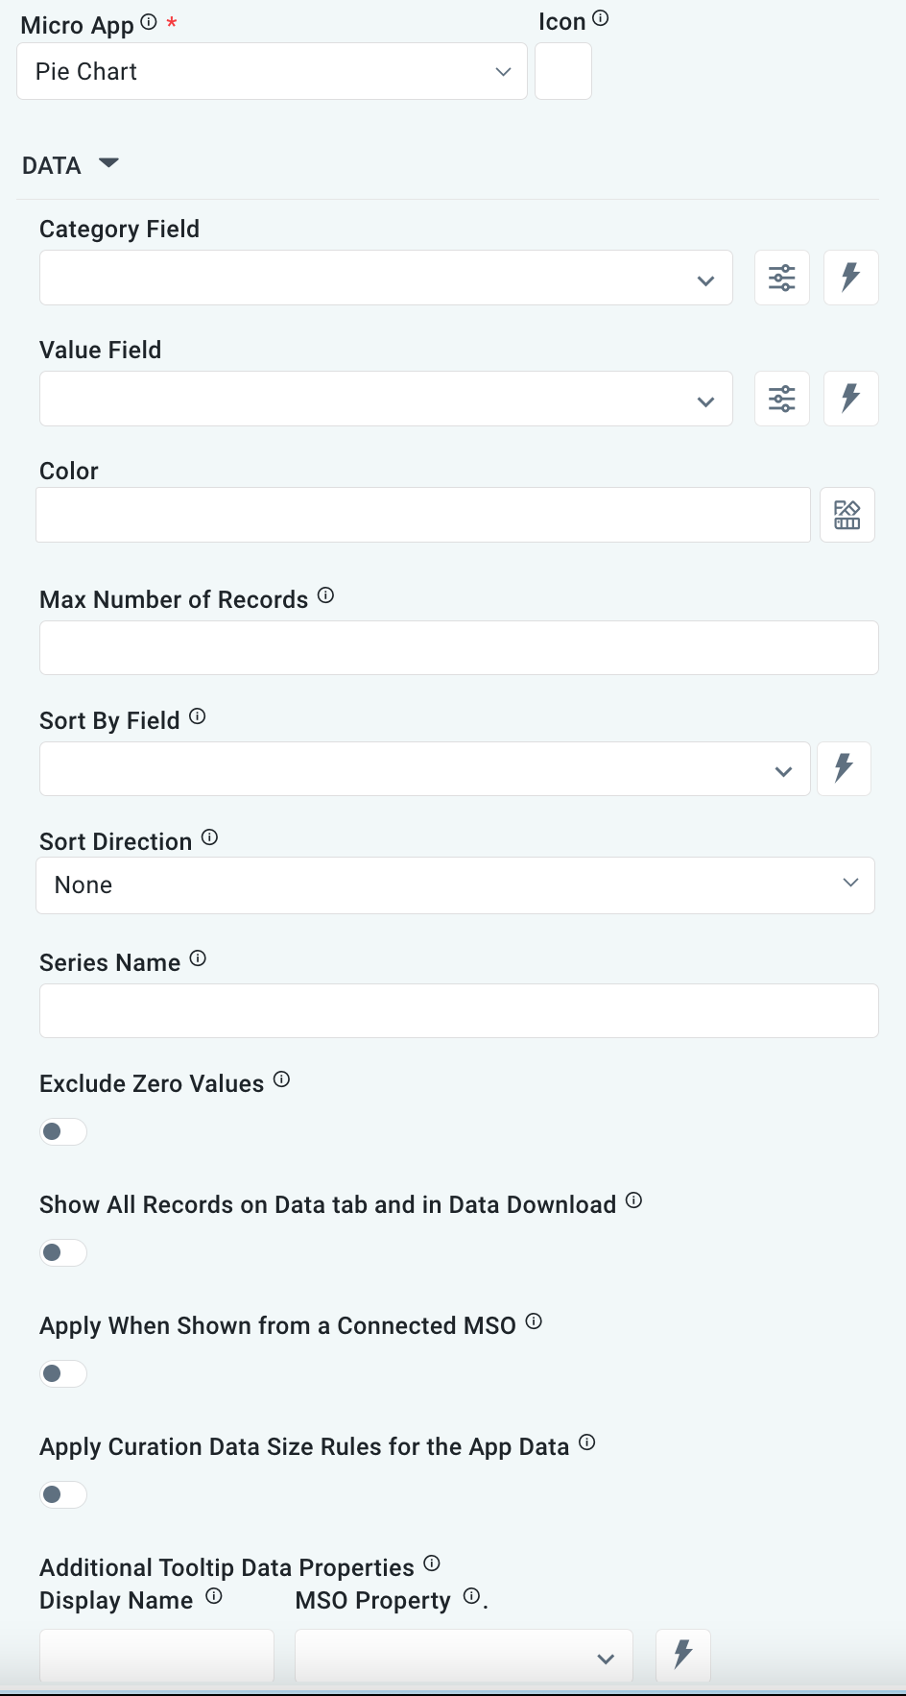Image resolution: width=906 pixels, height=1696 pixels.
Task: Open the Sort Direction dropdown showing None
Action: point(455,884)
